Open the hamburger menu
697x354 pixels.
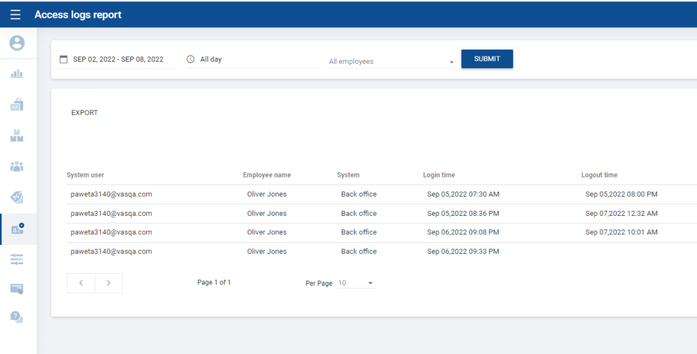pos(16,15)
